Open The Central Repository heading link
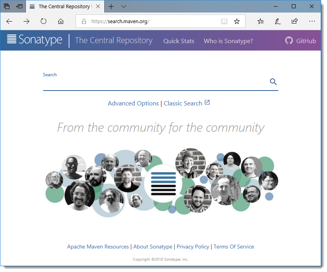 pos(114,40)
